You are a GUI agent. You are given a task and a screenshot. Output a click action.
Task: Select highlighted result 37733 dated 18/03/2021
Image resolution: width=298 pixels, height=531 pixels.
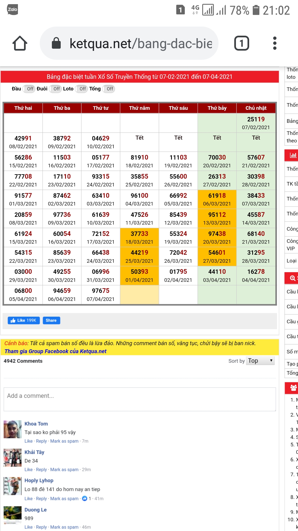[x=139, y=238]
